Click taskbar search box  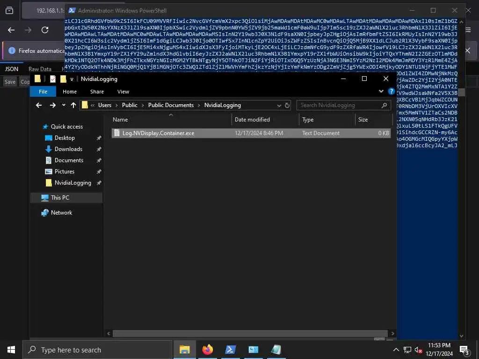pos(98,350)
